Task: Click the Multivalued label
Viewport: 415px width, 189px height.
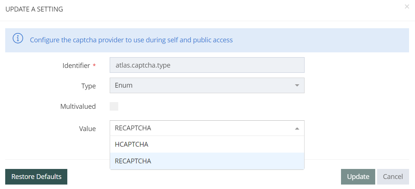Action: click(x=78, y=107)
